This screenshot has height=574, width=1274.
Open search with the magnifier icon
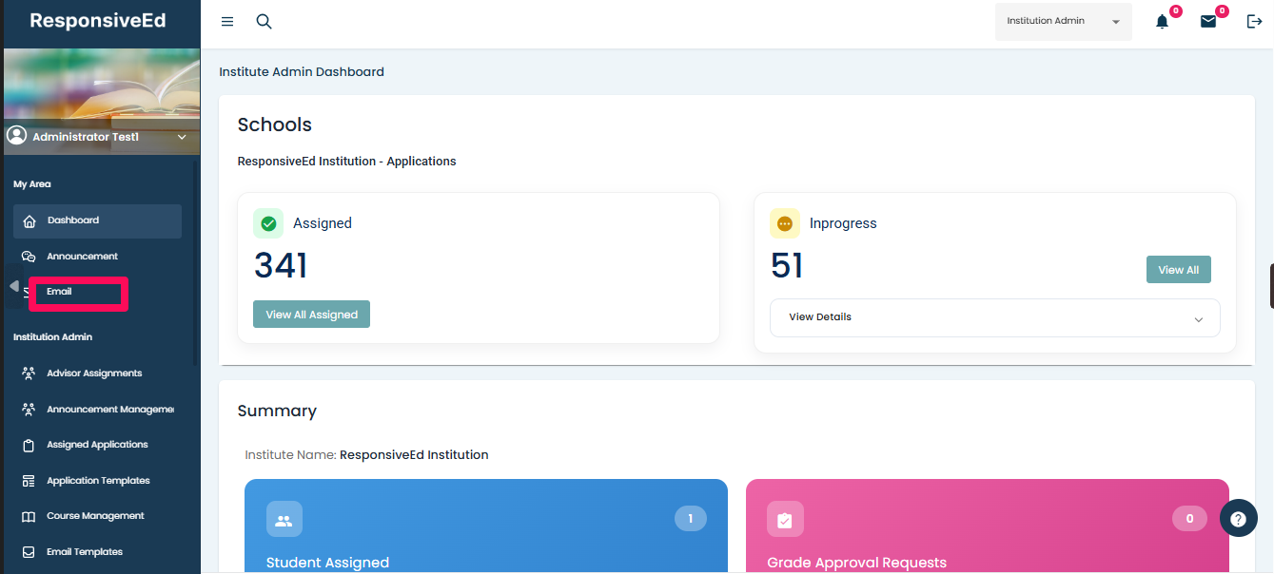click(x=265, y=22)
